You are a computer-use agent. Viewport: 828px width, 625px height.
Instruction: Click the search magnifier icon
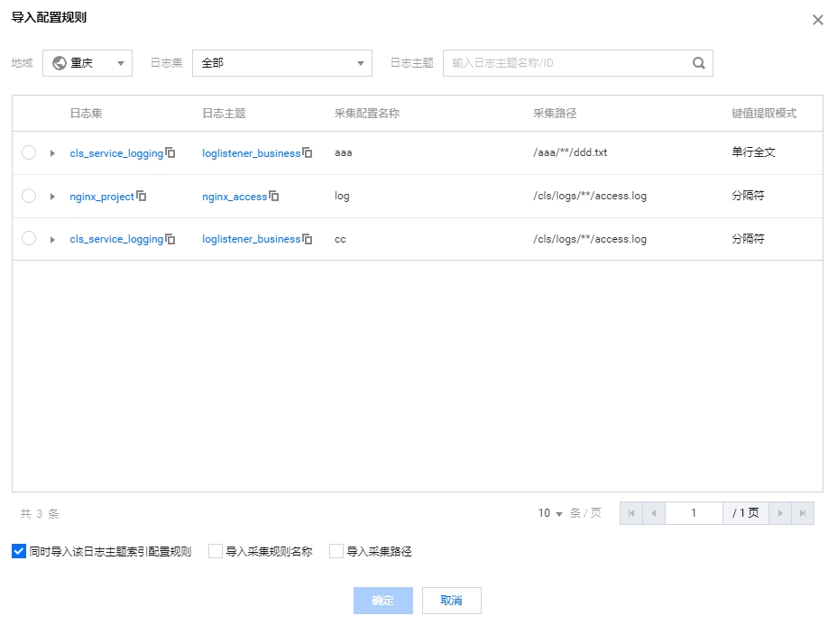pyautogui.click(x=698, y=63)
